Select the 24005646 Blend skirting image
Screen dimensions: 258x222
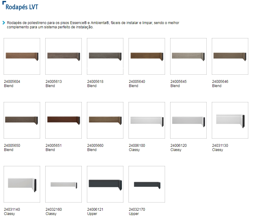pyautogui.click(x=230, y=56)
